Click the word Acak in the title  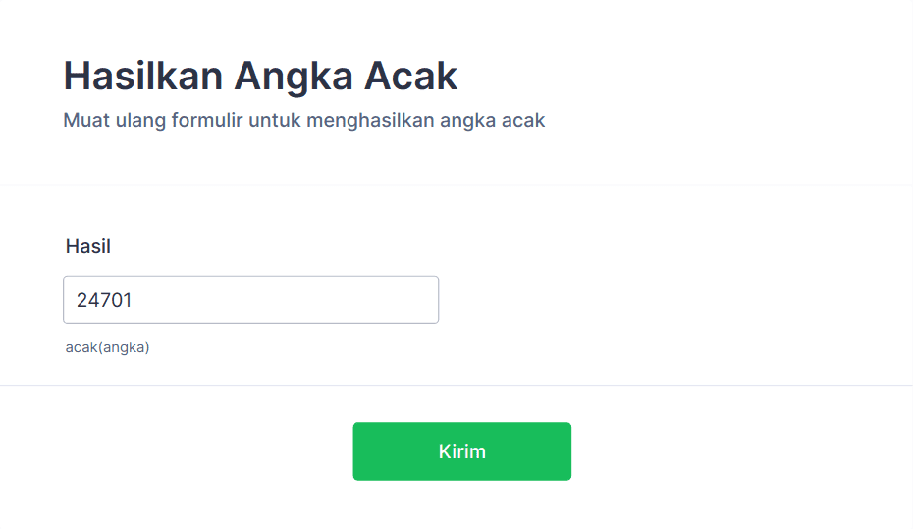click(x=411, y=76)
